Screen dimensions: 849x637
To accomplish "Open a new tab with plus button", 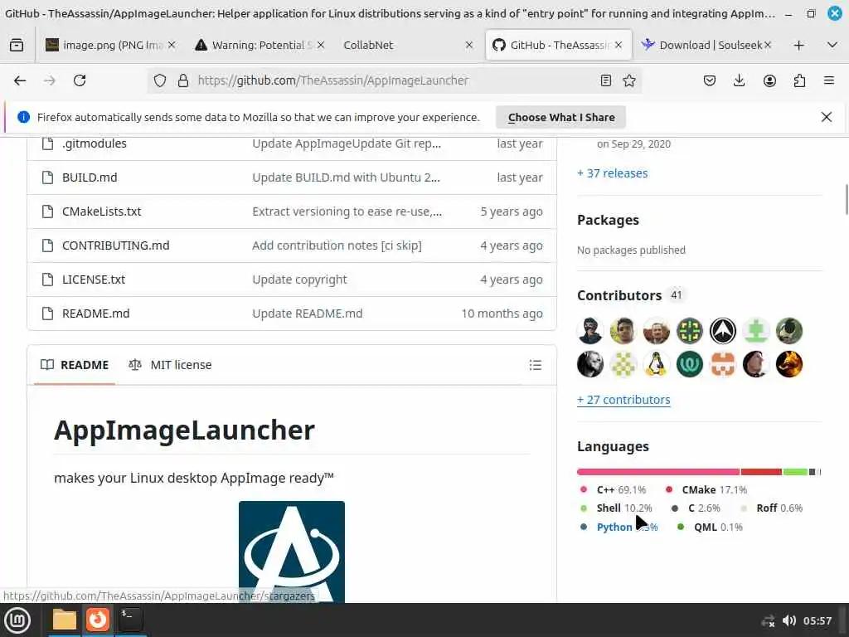I will [x=798, y=45].
